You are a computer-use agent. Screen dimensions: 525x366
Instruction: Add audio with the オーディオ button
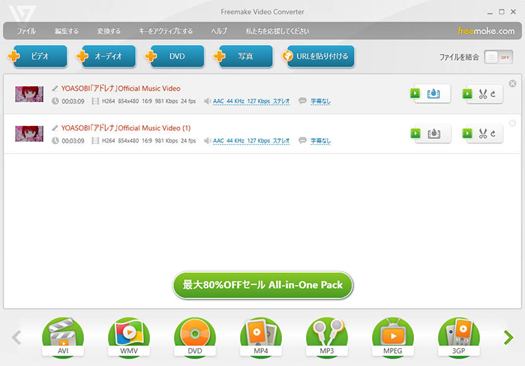106,56
